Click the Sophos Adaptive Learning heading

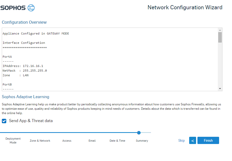[x=26, y=97]
